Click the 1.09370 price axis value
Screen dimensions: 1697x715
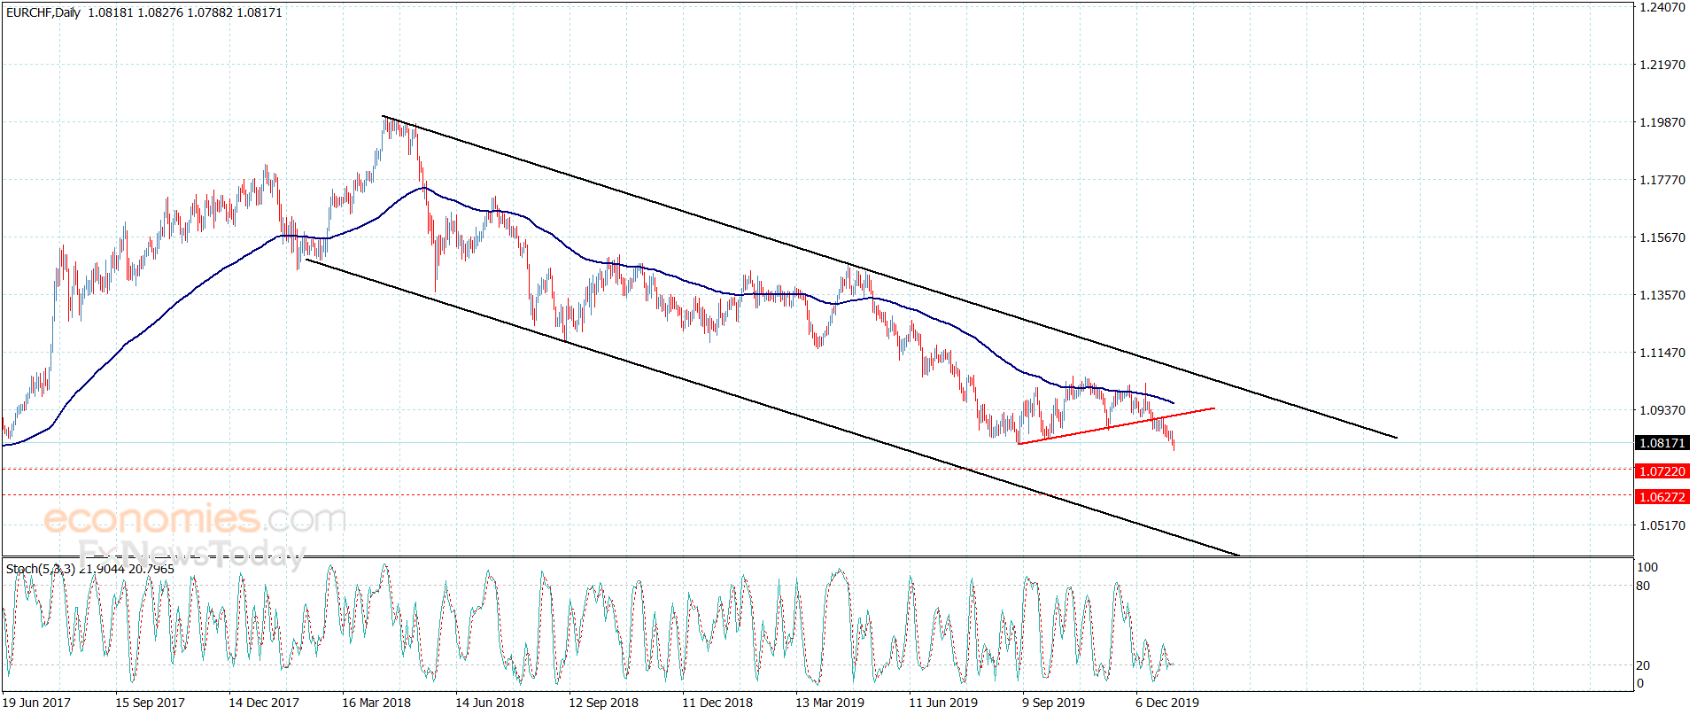[1662, 410]
